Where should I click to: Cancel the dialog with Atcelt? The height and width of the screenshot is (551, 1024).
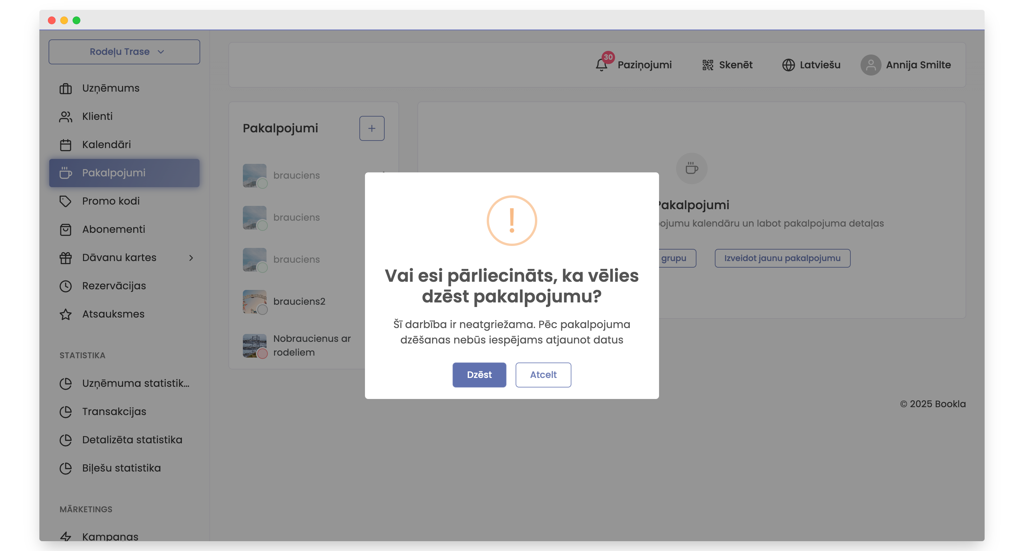[x=543, y=375]
